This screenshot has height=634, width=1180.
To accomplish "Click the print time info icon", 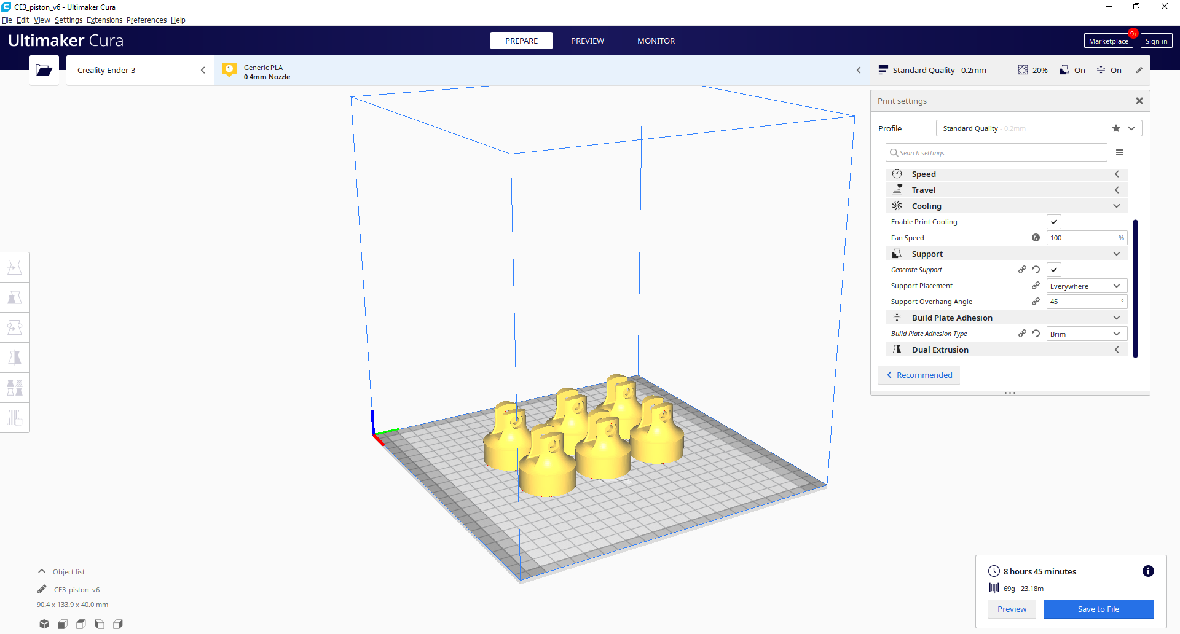I will (x=1148, y=571).
